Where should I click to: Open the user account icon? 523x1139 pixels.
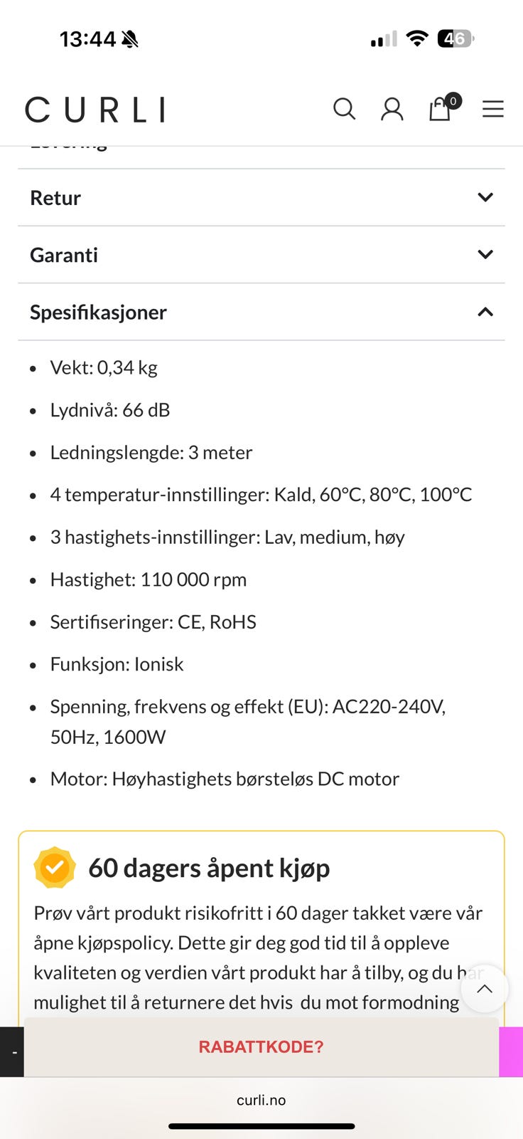coord(392,109)
